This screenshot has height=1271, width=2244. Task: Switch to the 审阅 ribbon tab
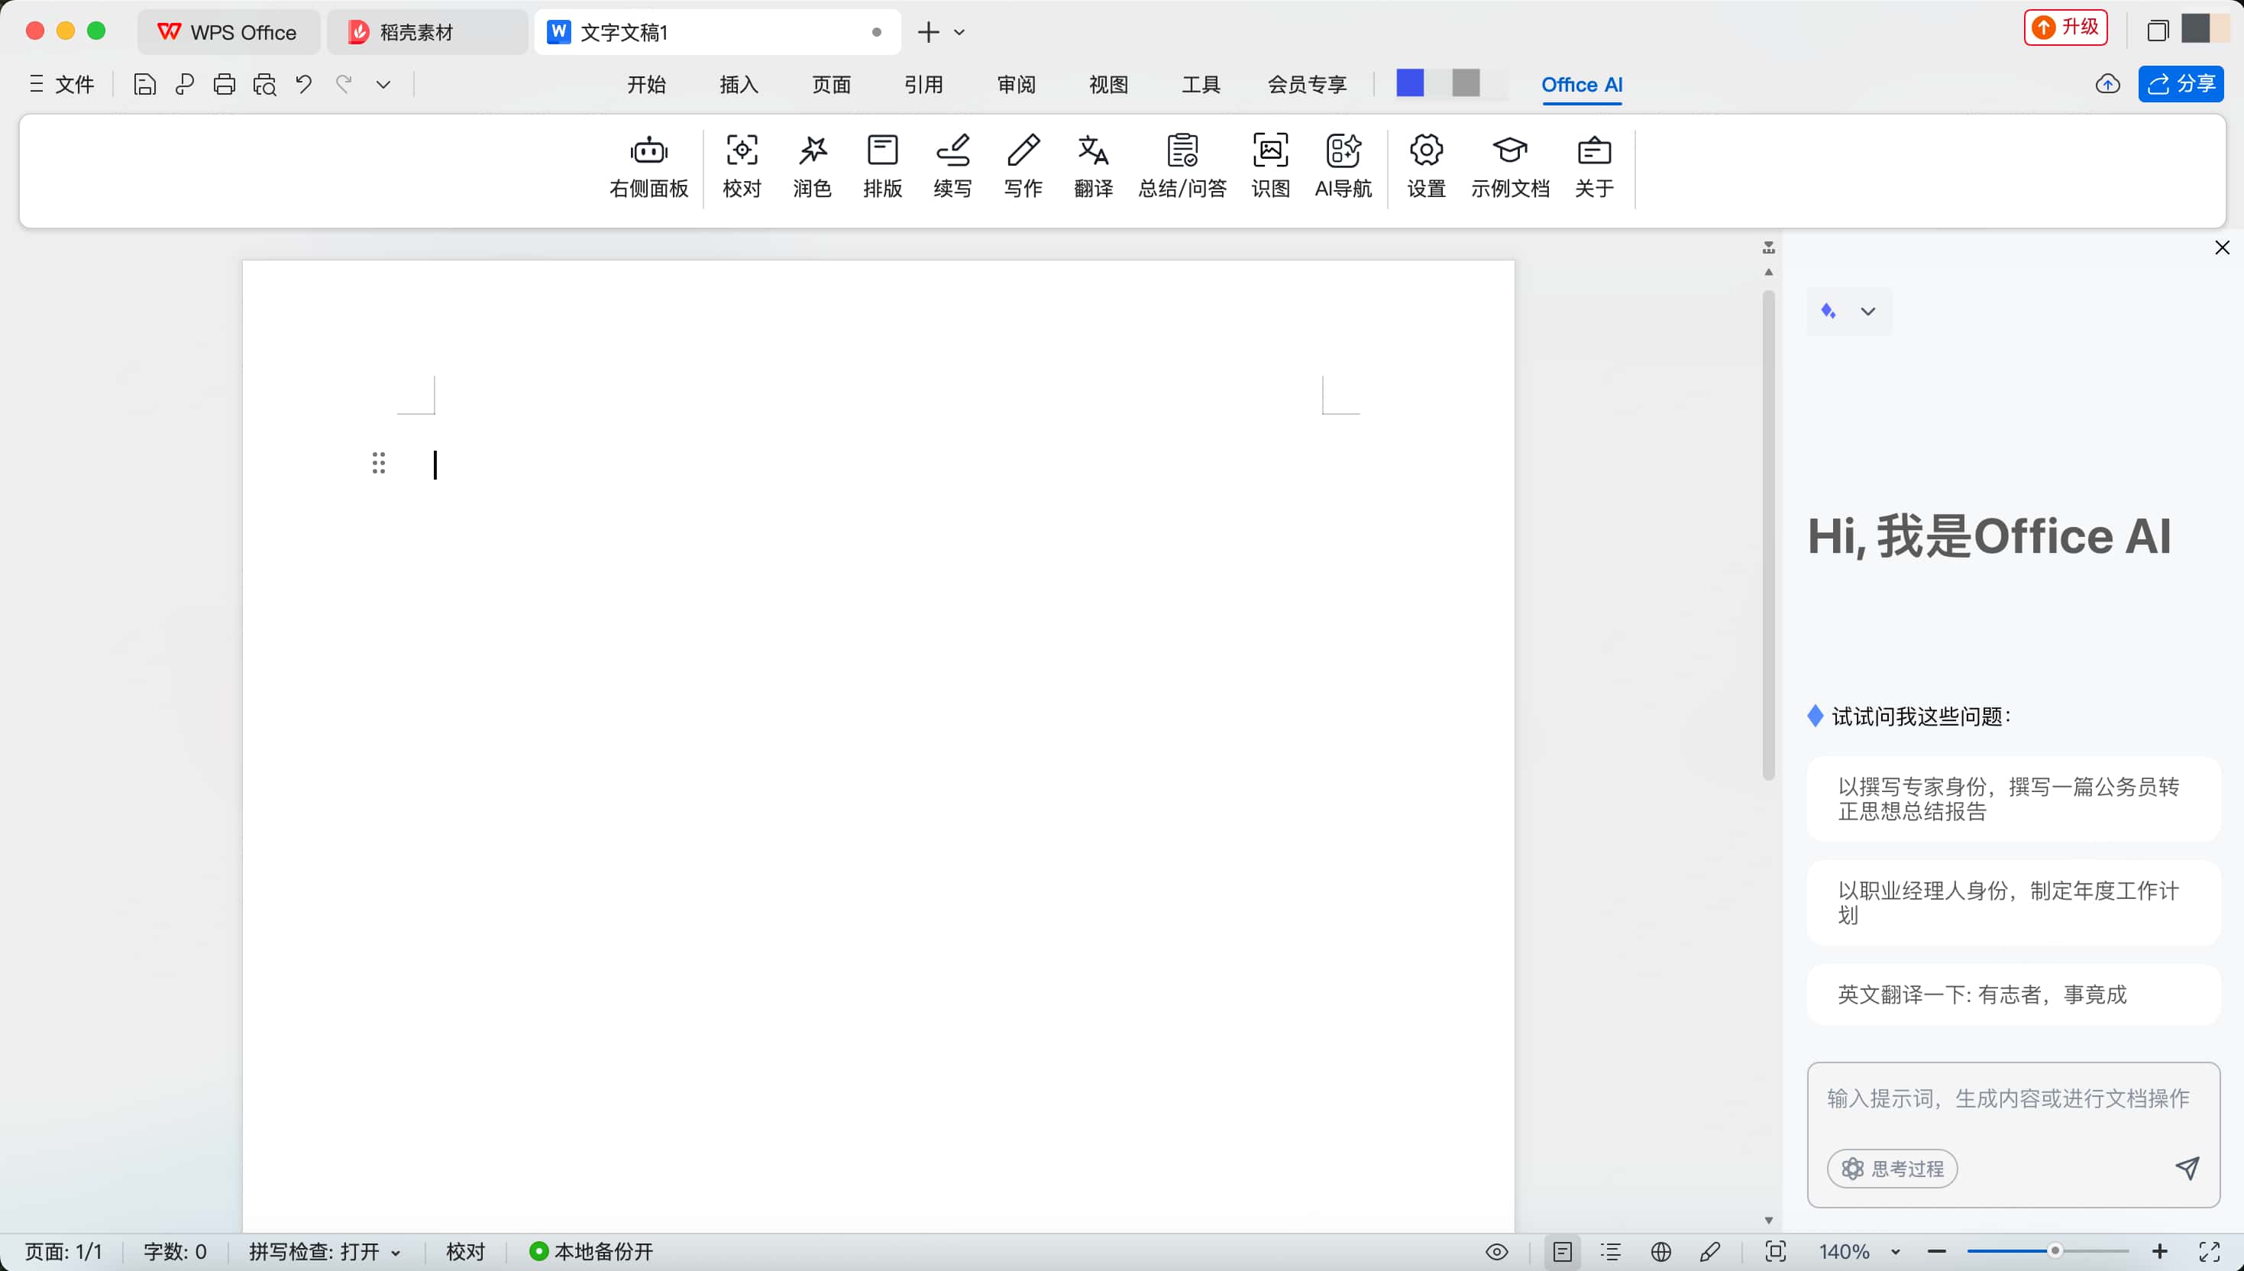click(1015, 84)
